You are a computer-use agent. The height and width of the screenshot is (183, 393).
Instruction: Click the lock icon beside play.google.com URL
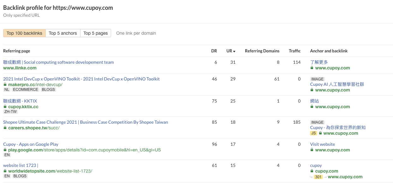click(5, 150)
